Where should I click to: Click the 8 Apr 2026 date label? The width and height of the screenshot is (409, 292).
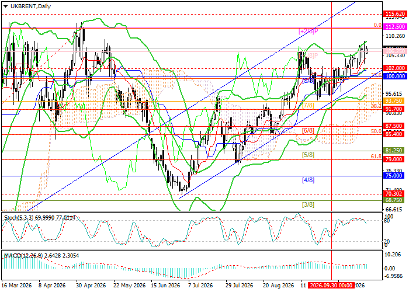coord(53,286)
